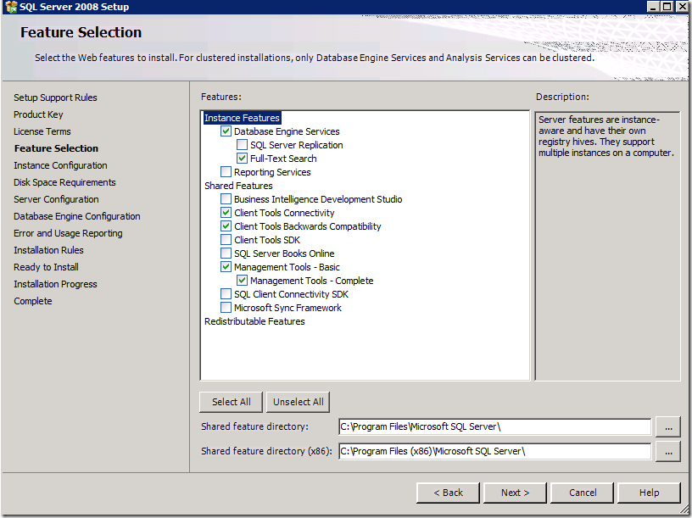Uncheck Database Engine Services checkbox

pos(226,131)
